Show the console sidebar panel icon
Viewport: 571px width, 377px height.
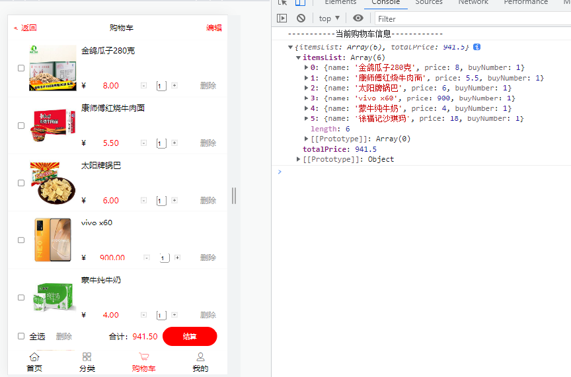click(x=282, y=18)
